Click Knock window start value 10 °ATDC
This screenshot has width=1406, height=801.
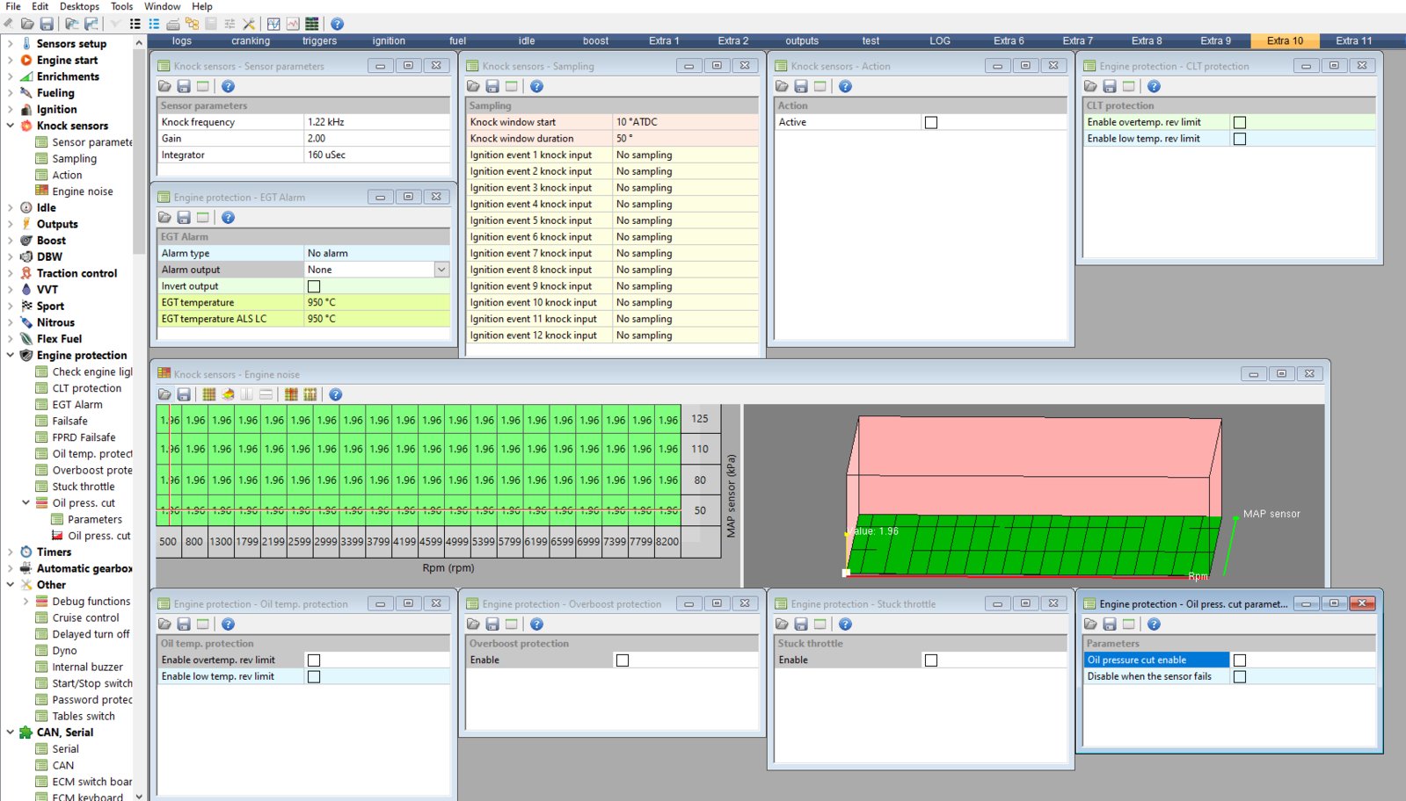pyautogui.click(x=685, y=122)
